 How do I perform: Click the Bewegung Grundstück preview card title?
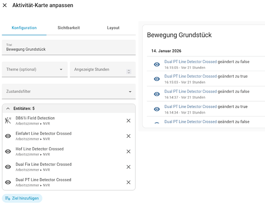point(179,35)
